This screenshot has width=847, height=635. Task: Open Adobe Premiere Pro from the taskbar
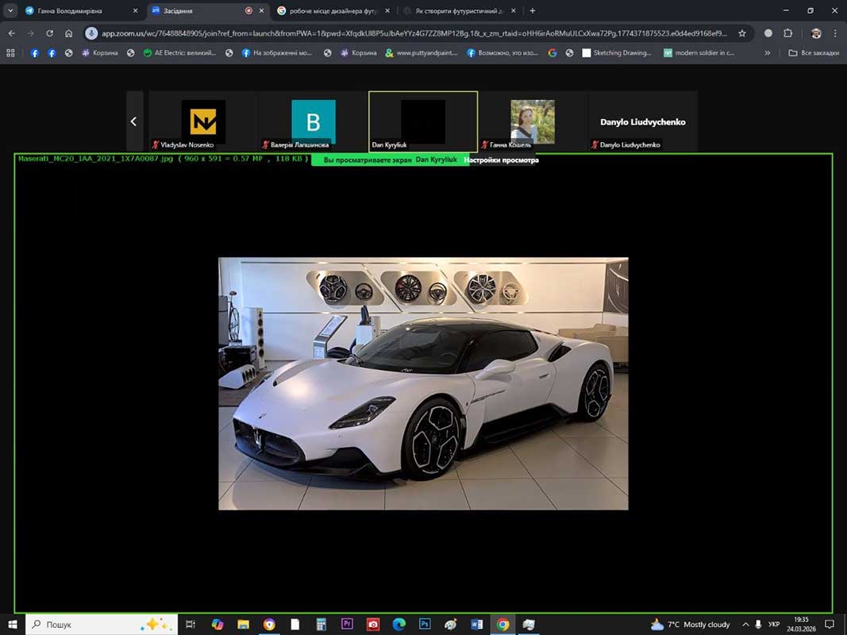click(347, 625)
